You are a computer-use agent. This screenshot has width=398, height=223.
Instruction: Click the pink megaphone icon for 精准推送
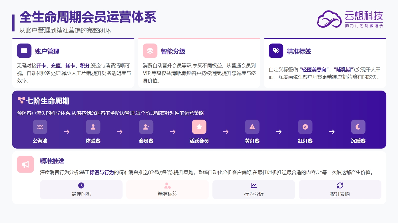click(25, 164)
